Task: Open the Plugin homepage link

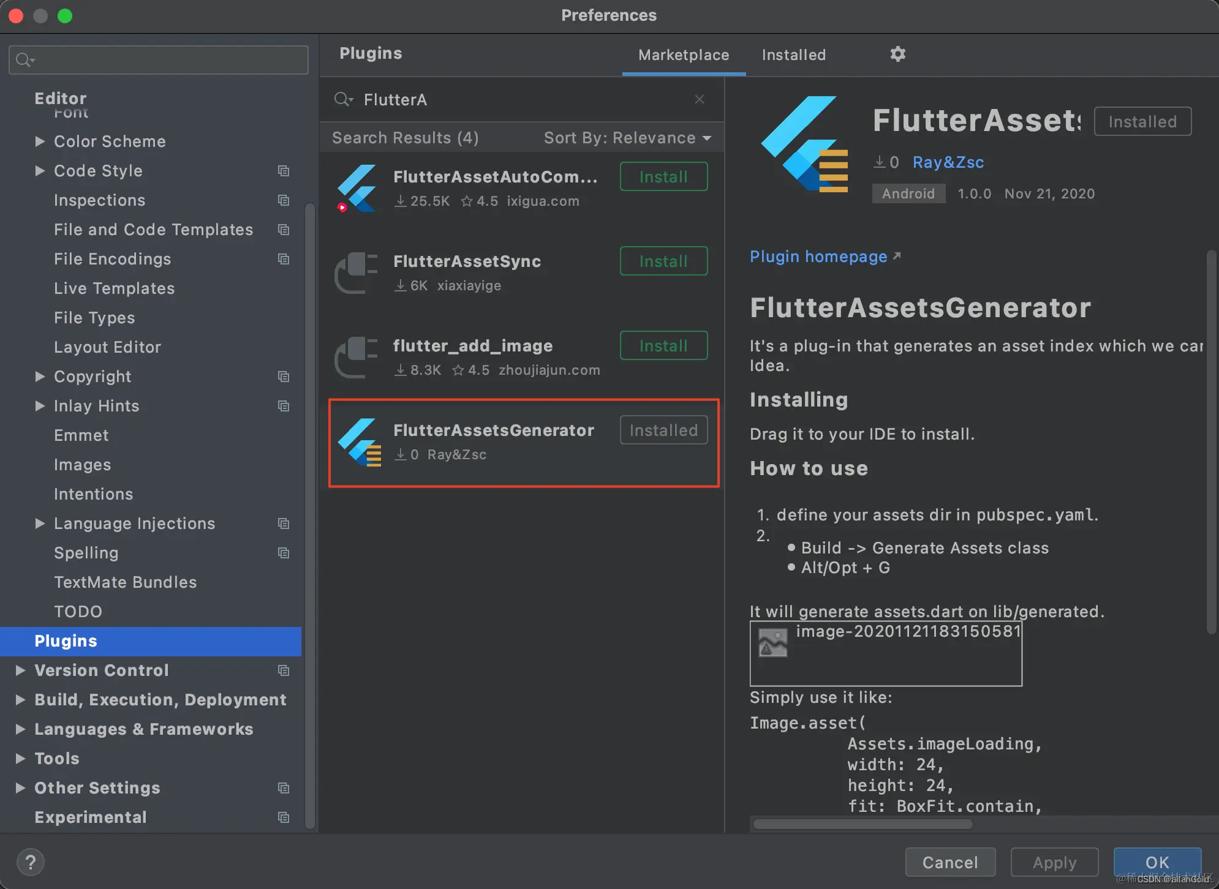Action: (x=818, y=256)
